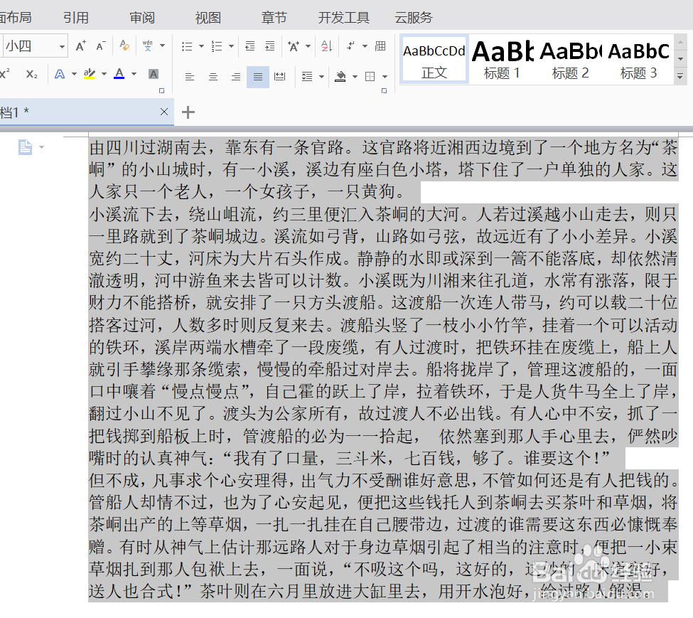Apply superscript formatting
Screen dimensions: 693x618
pos(5,73)
